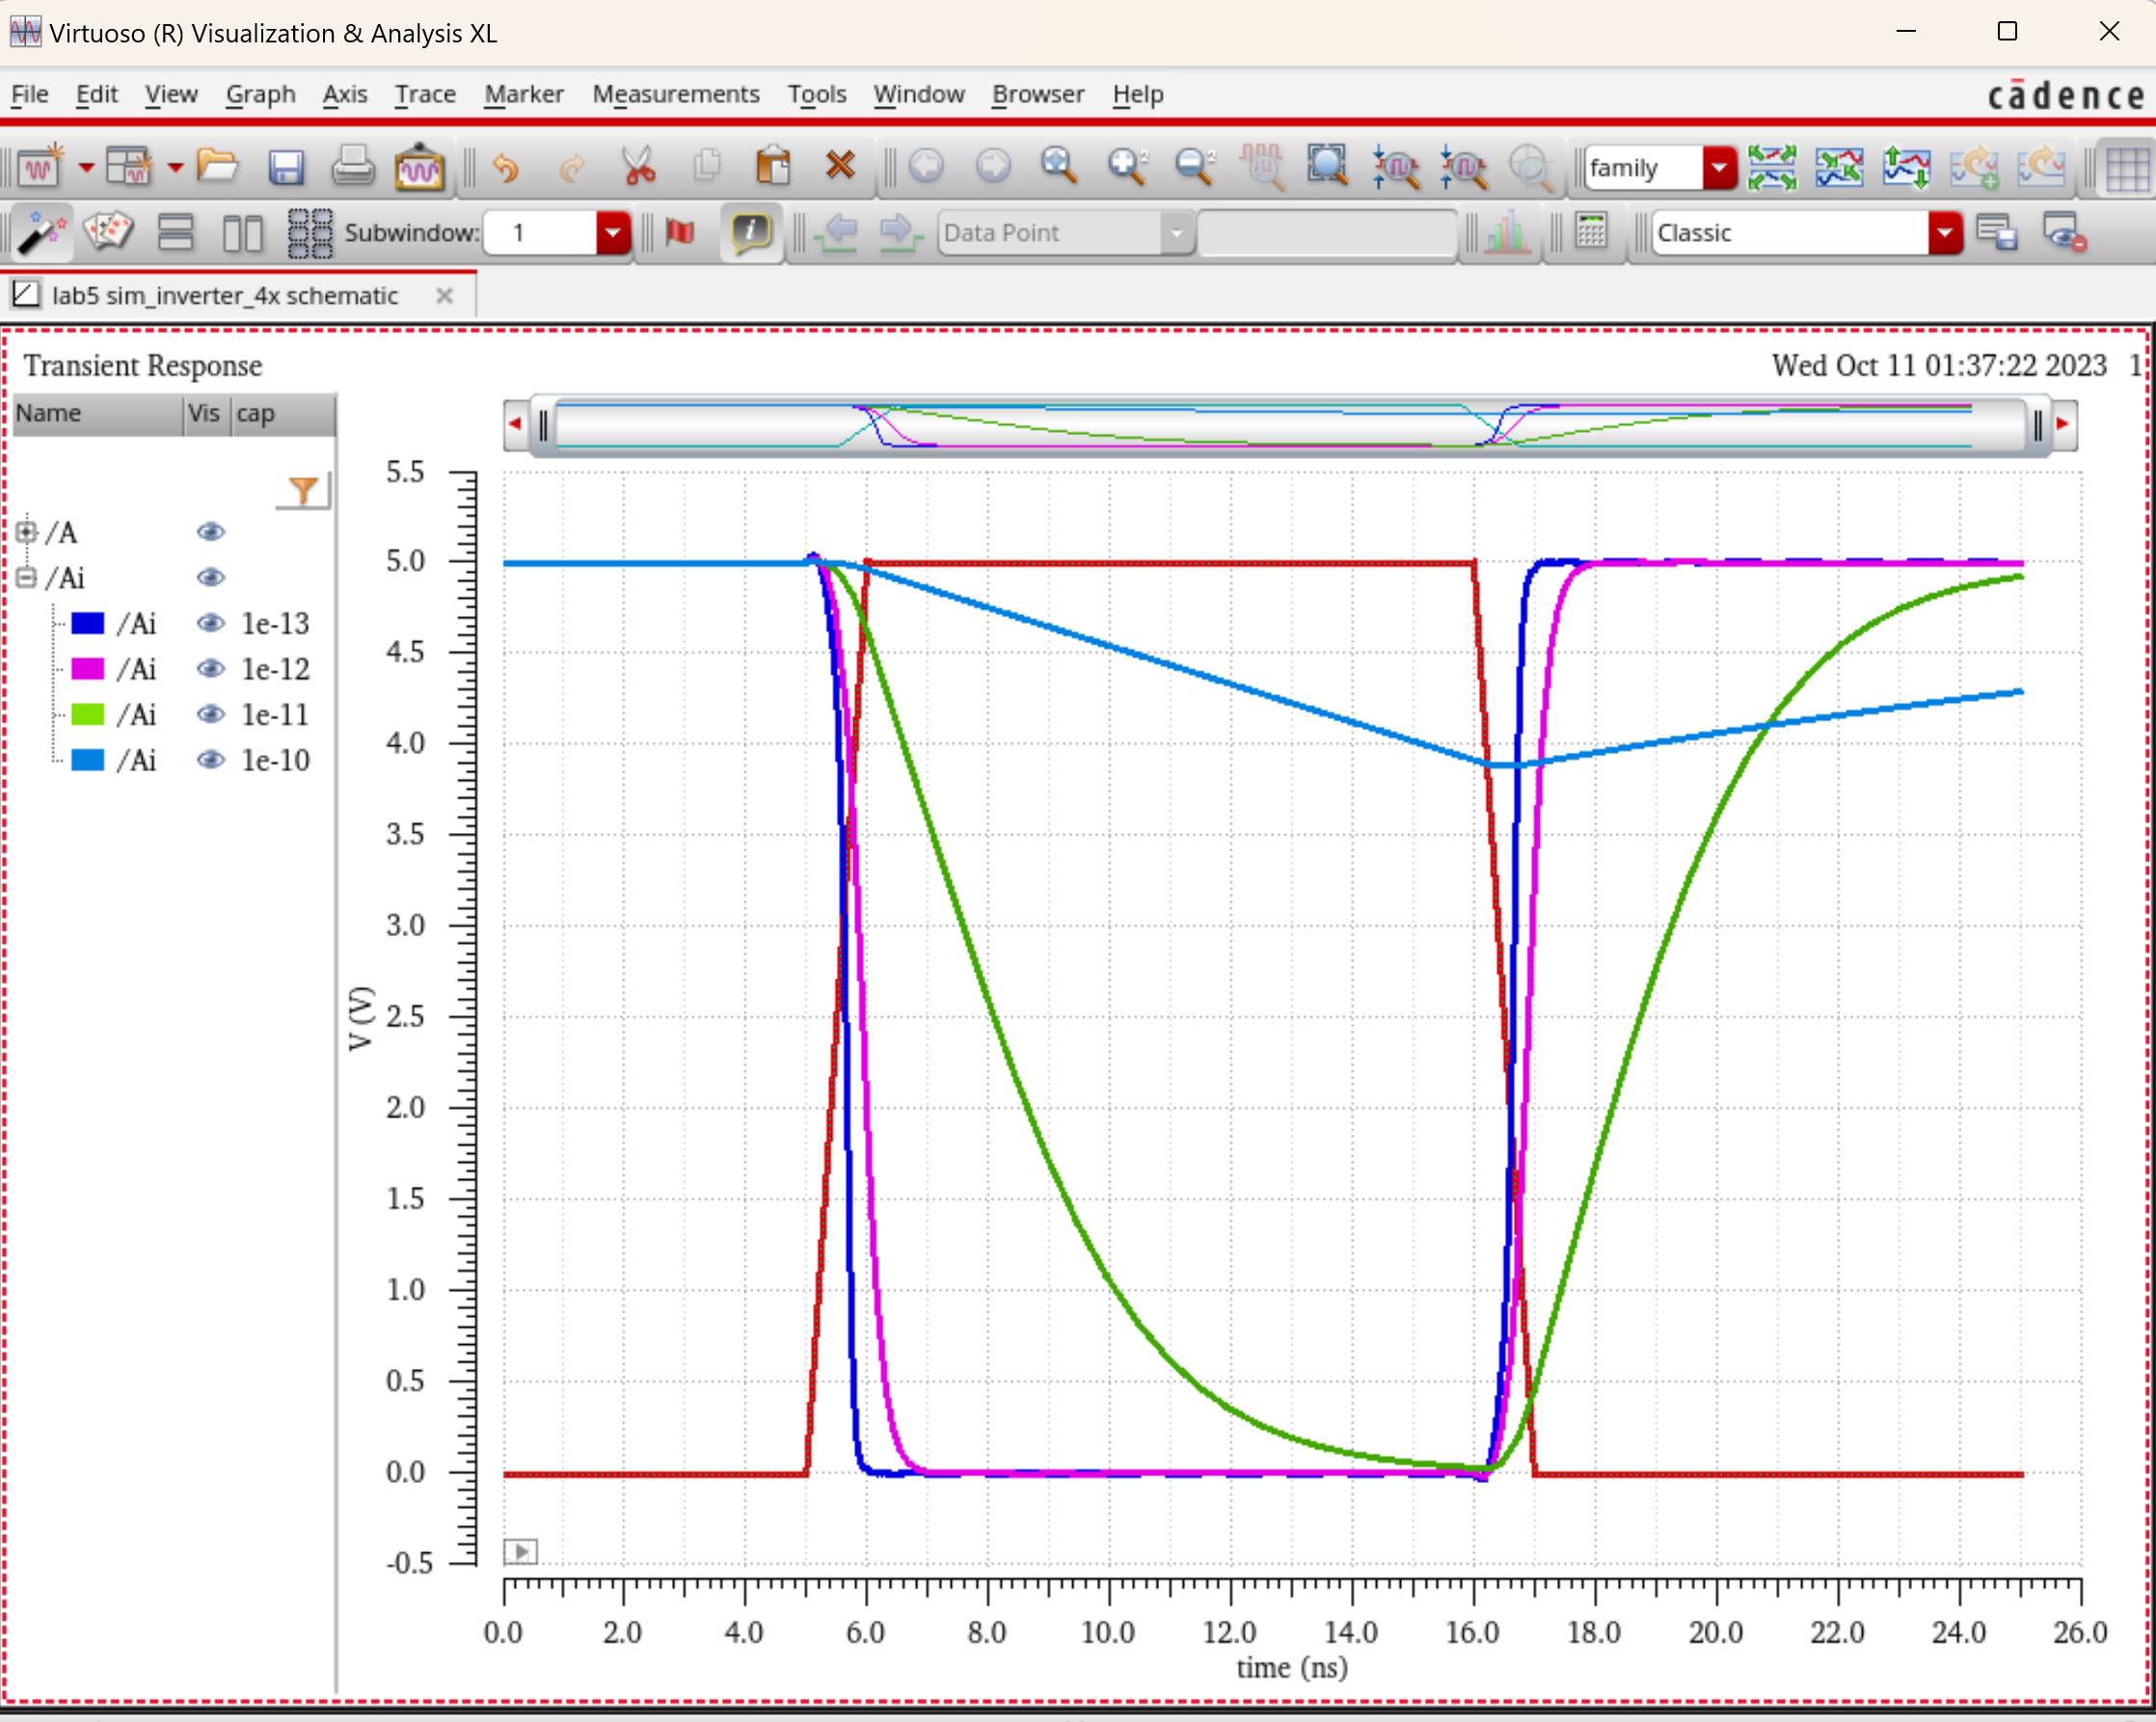Viewport: 2156px width, 1722px height.
Task: Toggle visibility of 1e-13 /Ai trace
Action: [210, 623]
